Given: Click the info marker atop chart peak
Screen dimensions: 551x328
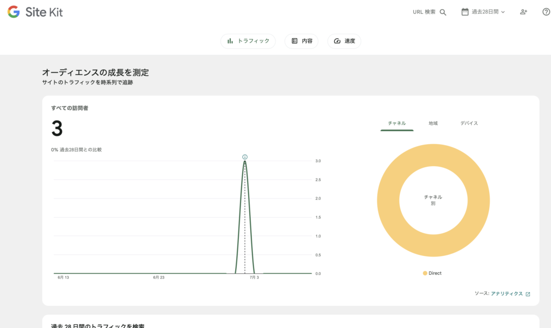Looking at the screenshot, I should pyautogui.click(x=245, y=157).
